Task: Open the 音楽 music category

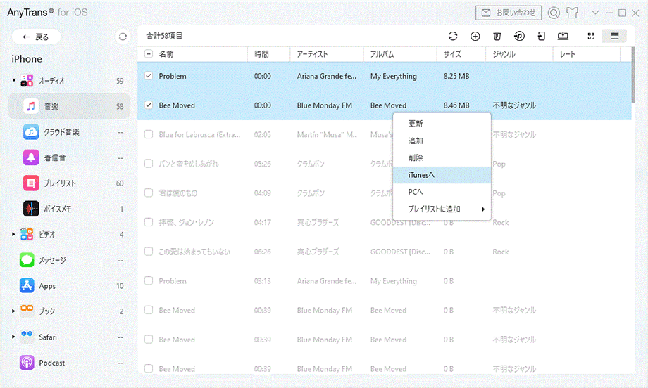Action: [69, 106]
